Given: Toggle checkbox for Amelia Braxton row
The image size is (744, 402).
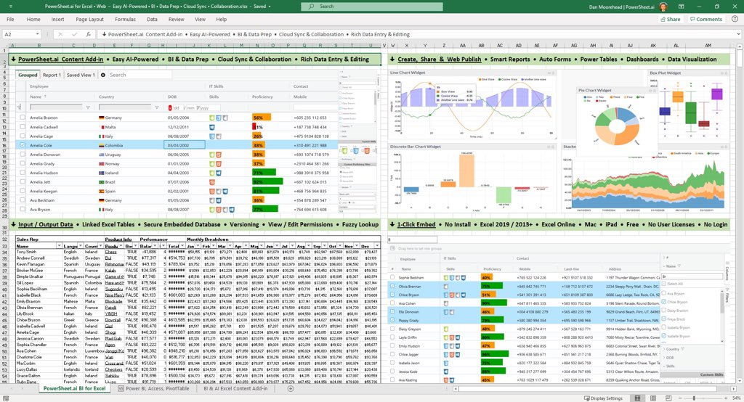Looking at the screenshot, I should pyautogui.click(x=23, y=117).
